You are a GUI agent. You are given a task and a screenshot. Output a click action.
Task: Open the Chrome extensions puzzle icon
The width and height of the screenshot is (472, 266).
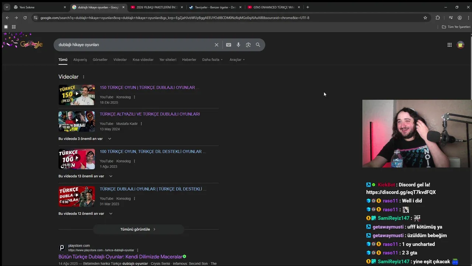438,18
